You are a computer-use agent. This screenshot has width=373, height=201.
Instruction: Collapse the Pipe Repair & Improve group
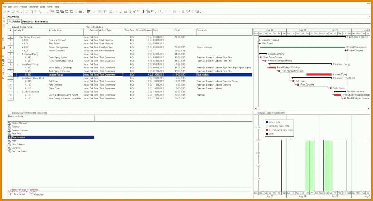coord(15,37)
